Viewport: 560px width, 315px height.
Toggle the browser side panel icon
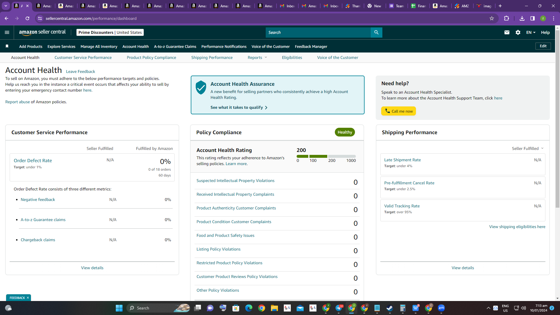[533, 18]
